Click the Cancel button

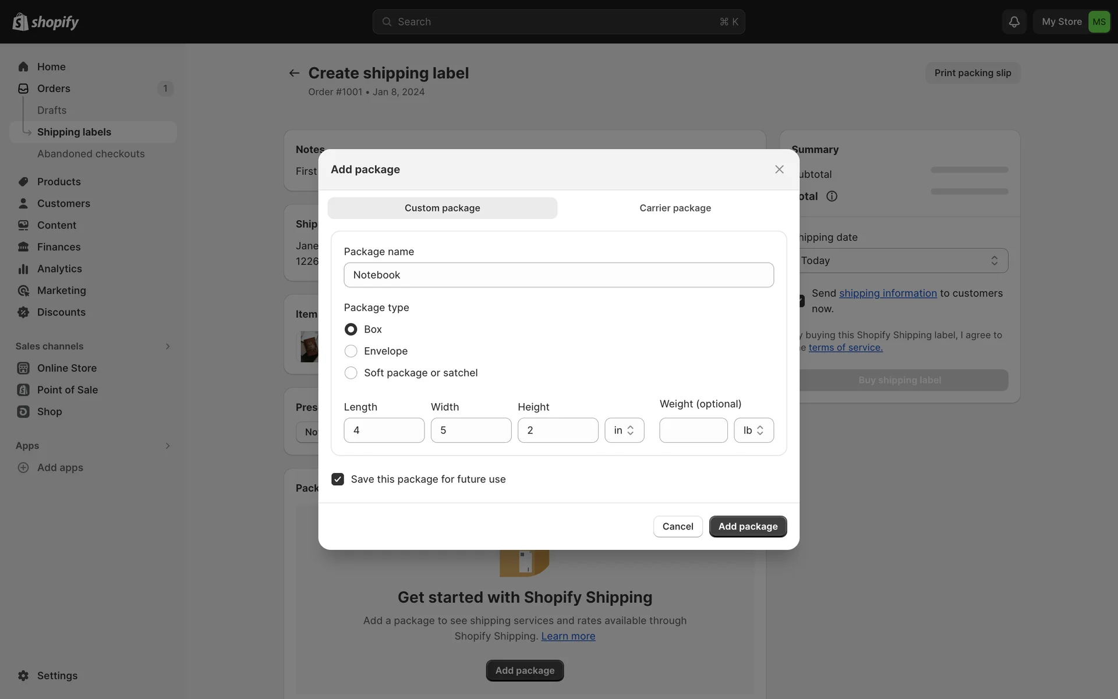coord(677,527)
